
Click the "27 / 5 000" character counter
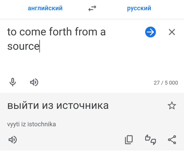pos(166,83)
